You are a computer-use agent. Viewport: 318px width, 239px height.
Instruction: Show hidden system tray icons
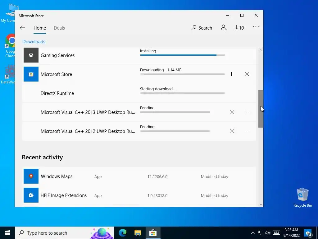coord(253,233)
